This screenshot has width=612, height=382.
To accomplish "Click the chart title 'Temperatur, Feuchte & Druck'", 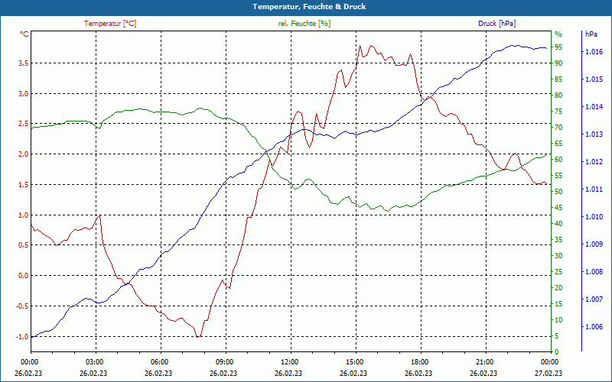I will pyautogui.click(x=309, y=7).
